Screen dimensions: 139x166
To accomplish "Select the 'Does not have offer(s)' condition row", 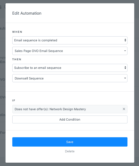I will click(70, 109).
